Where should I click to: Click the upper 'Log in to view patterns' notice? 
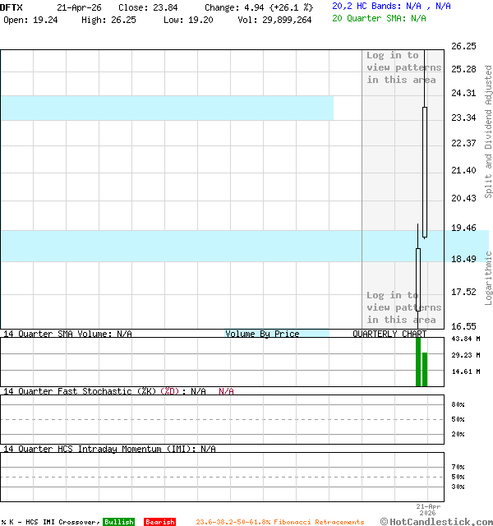click(x=403, y=68)
